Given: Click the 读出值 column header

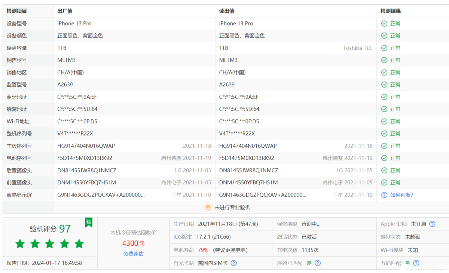Looking at the screenshot, I should click(x=227, y=11).
